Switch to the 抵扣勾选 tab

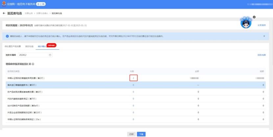(30, 46)
